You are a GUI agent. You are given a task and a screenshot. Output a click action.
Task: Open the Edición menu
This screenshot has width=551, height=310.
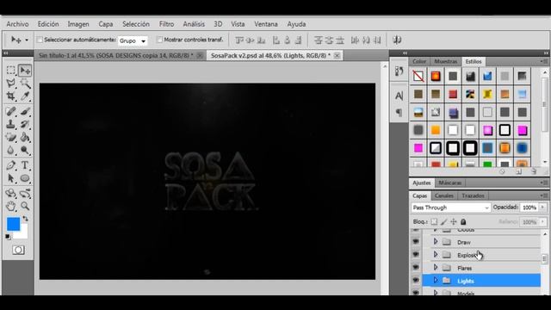(x=48, y=24)
